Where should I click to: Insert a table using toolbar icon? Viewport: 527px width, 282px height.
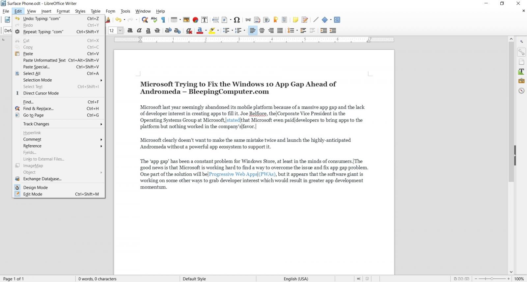point(174,20)
